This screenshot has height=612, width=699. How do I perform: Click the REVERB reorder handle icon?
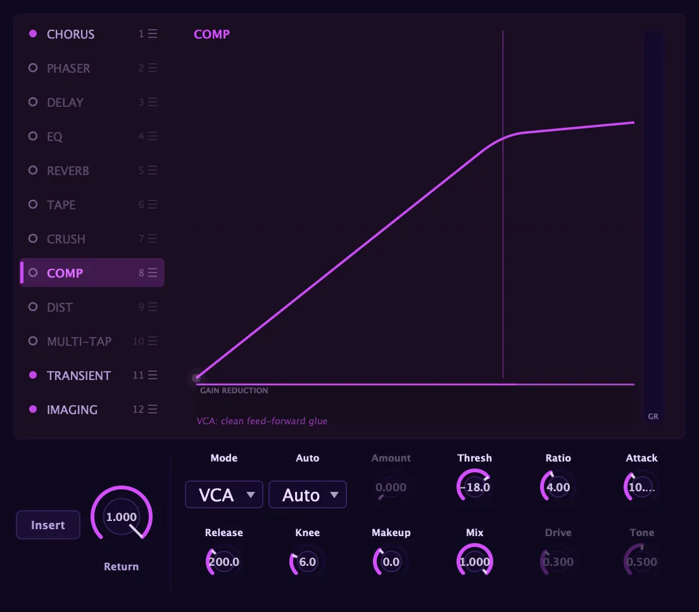(x=153, y=171)
